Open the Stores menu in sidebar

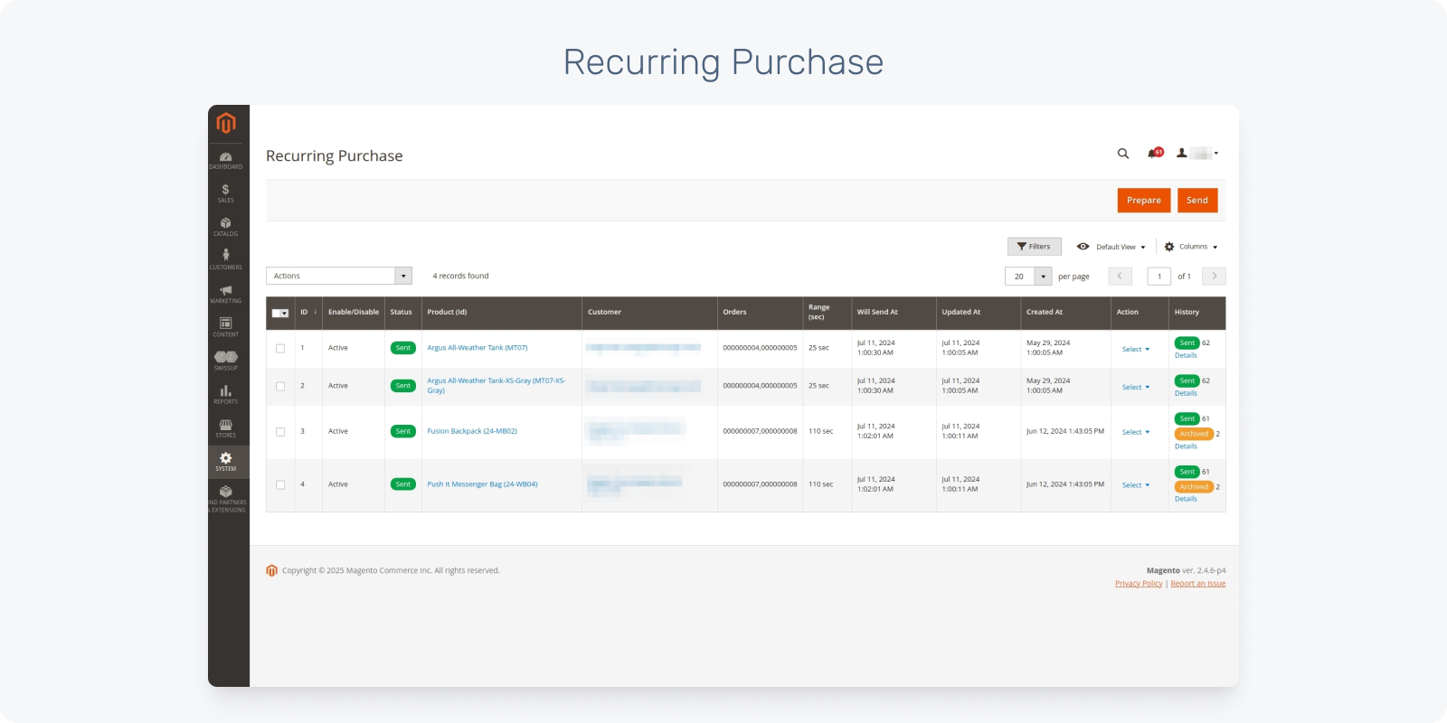tap(225, 428)
